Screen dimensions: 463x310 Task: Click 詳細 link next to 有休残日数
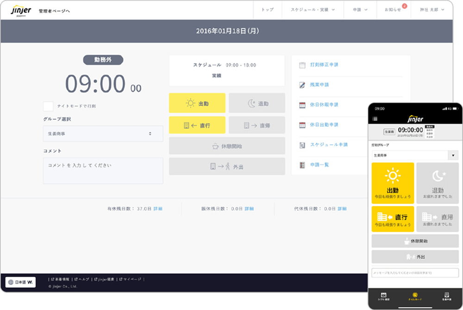pos(158,209)
